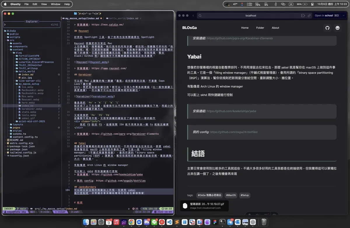Open dropdown arrow next to Open in school
The width and height of the screenshot is (350, 228).
click(x=343, y=15)
